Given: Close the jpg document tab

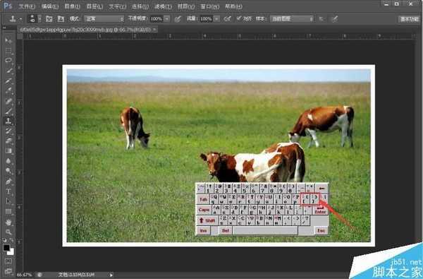Looking at the screenshot, I should pos(154,30).
